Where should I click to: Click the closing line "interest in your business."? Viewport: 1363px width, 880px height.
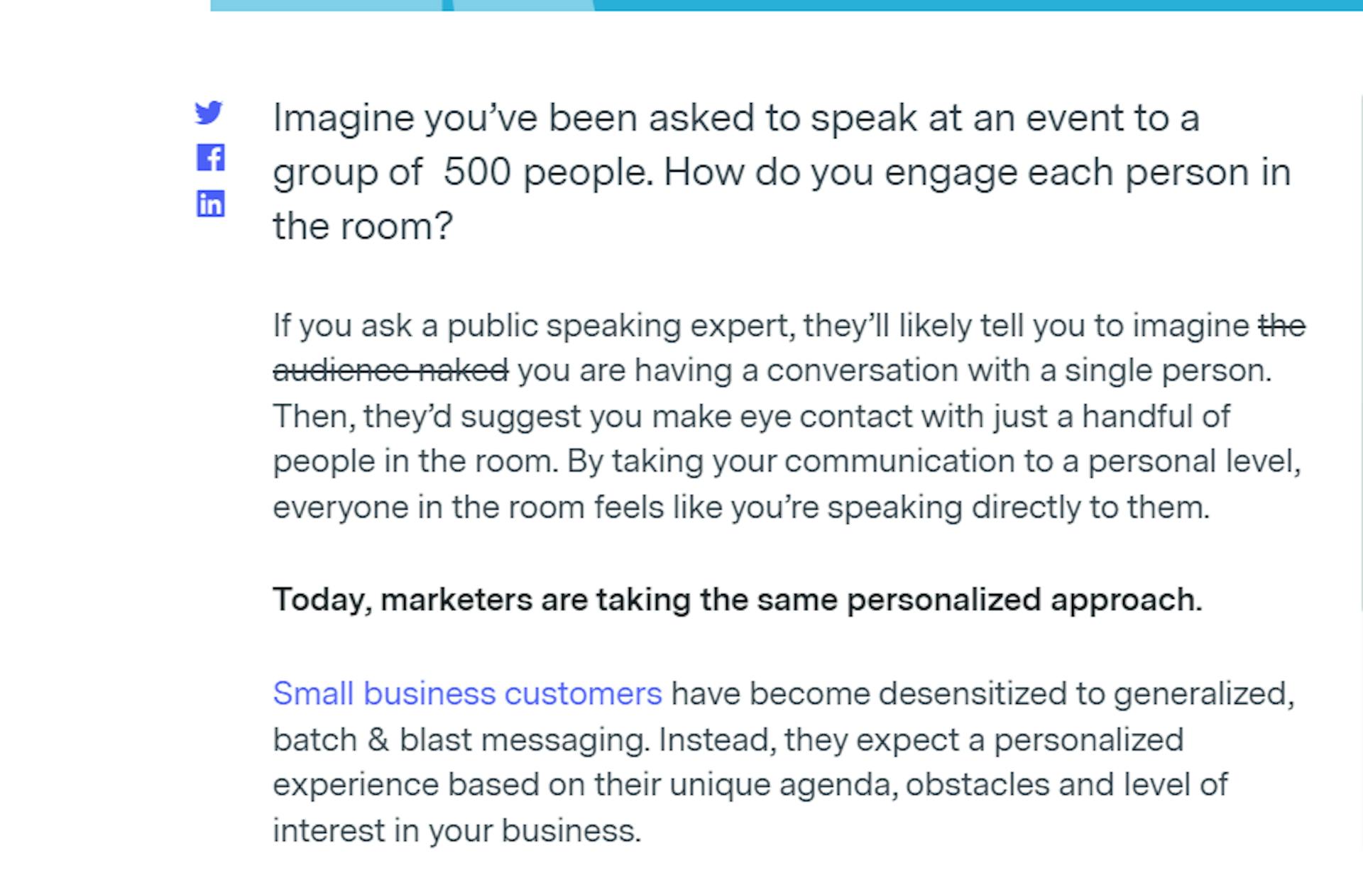pyautogui.click(x=457, y=831)
